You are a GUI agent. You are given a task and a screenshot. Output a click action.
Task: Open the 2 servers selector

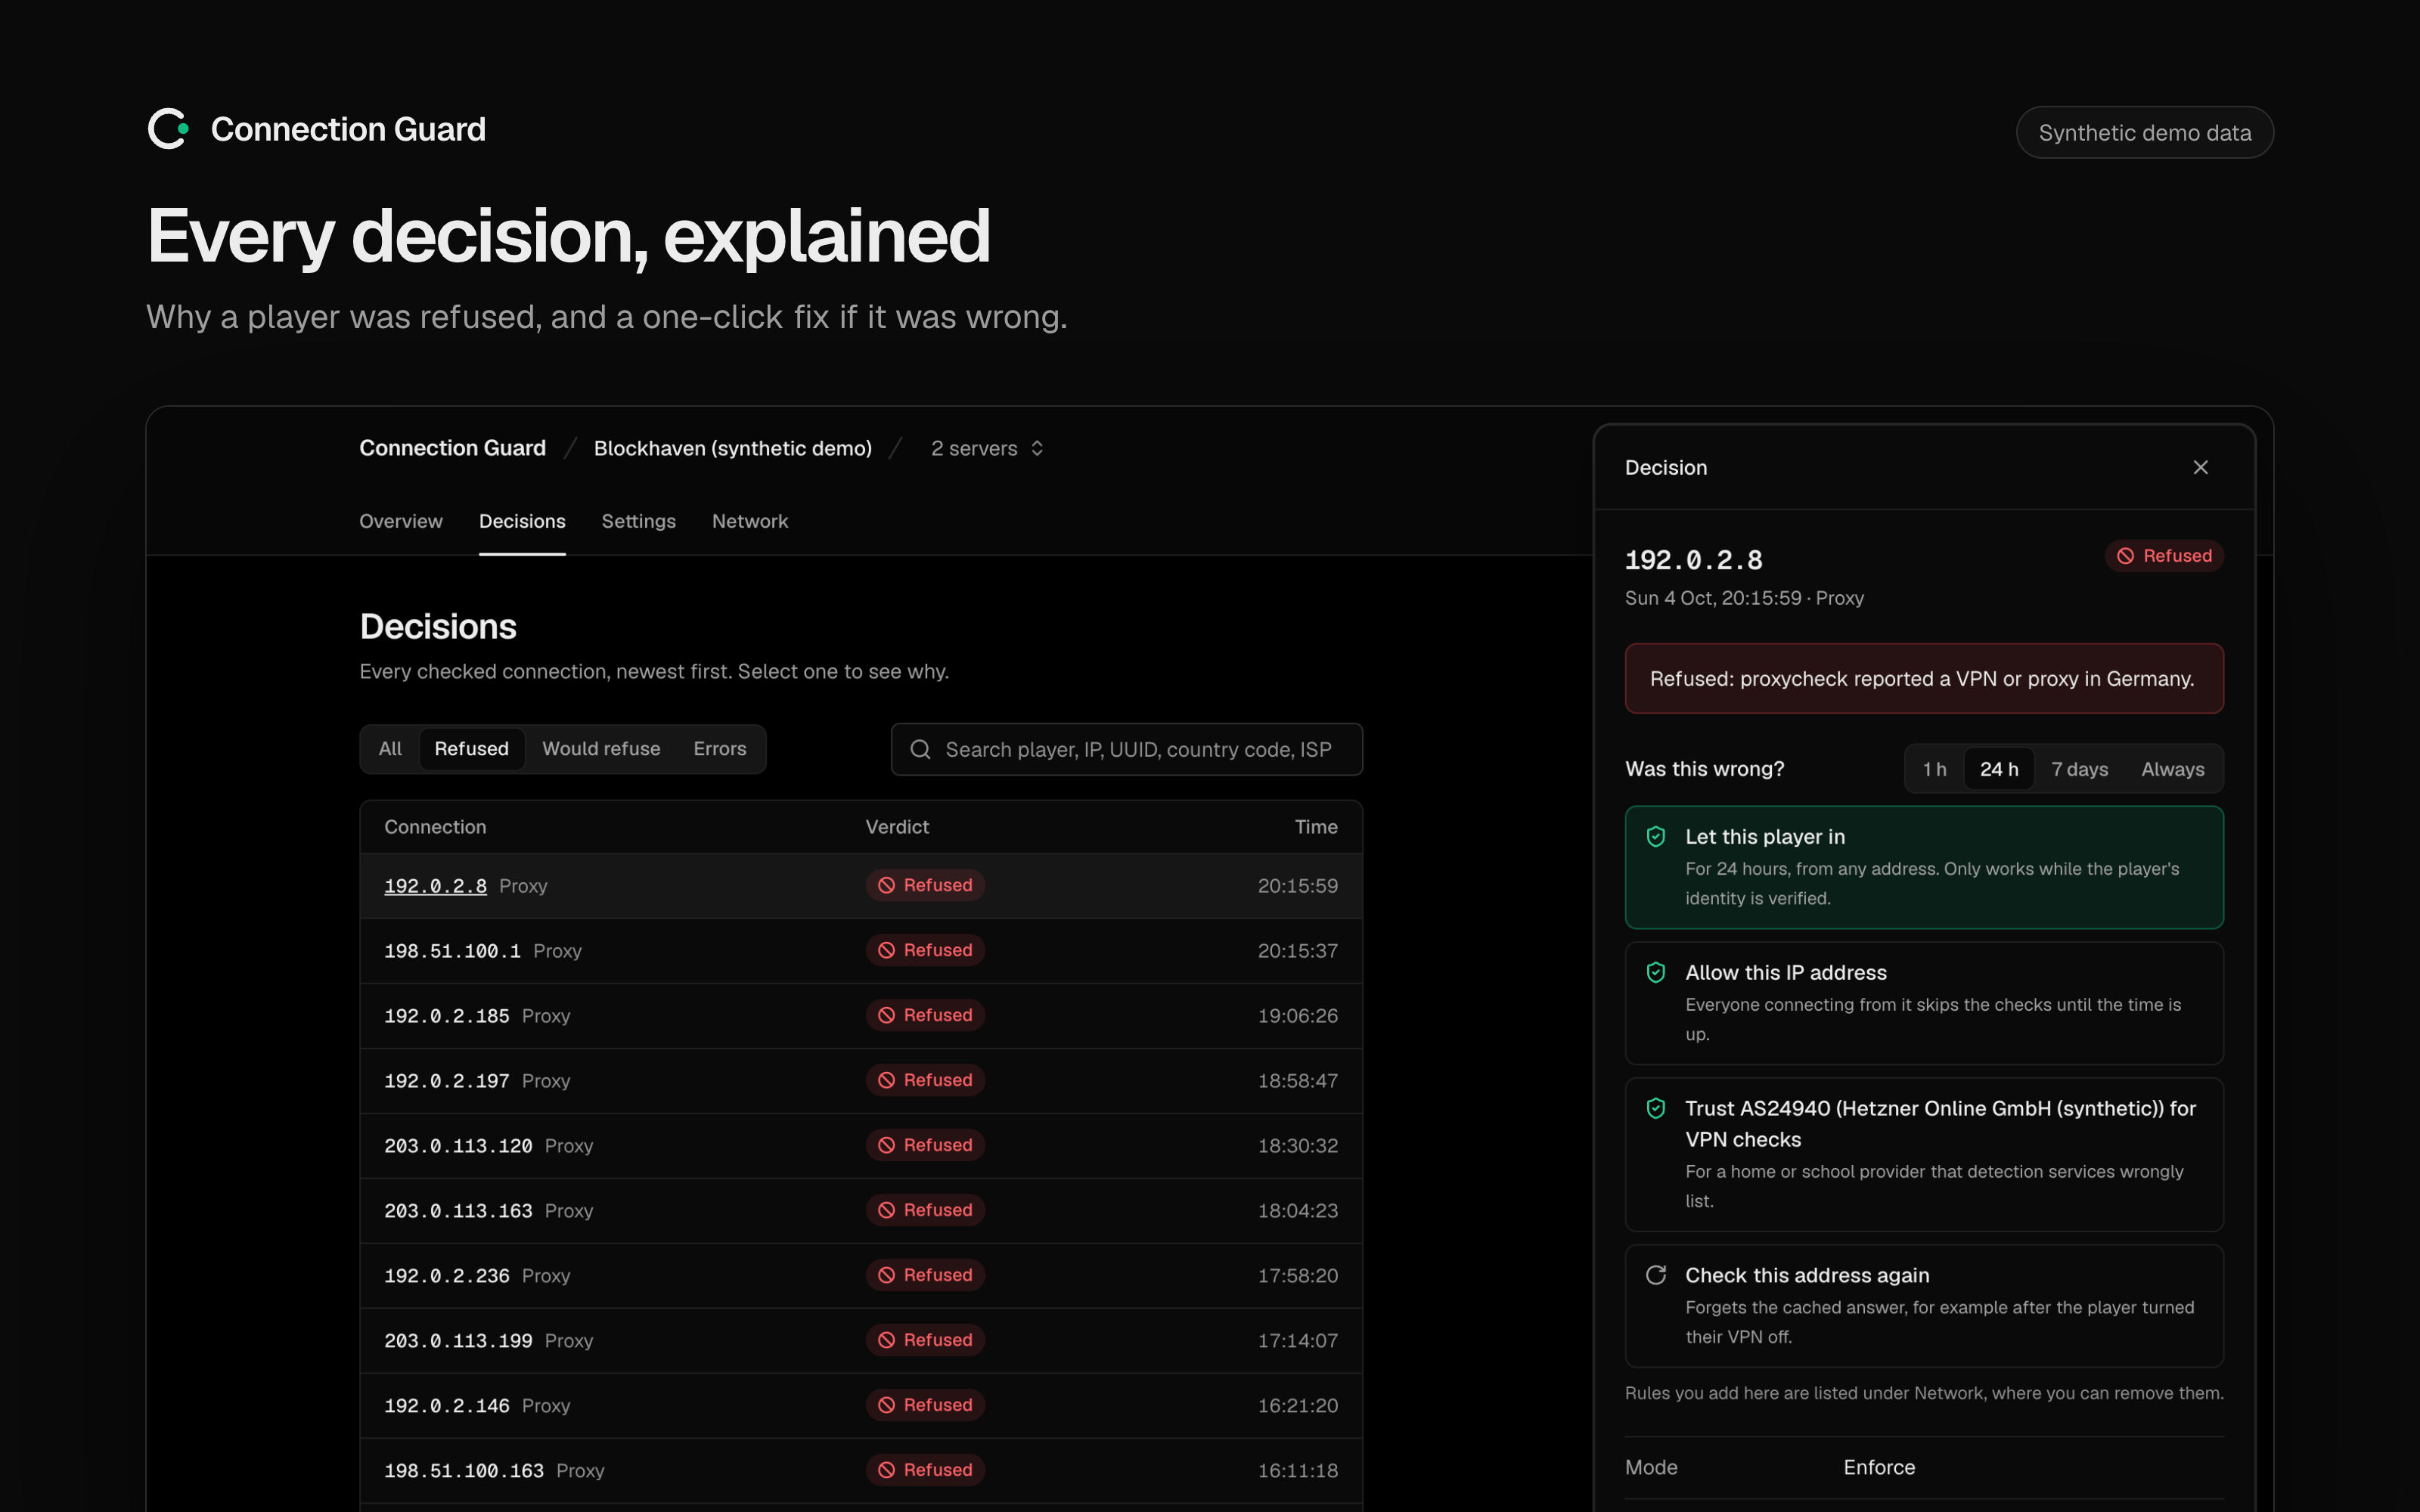tap(987, 448)
